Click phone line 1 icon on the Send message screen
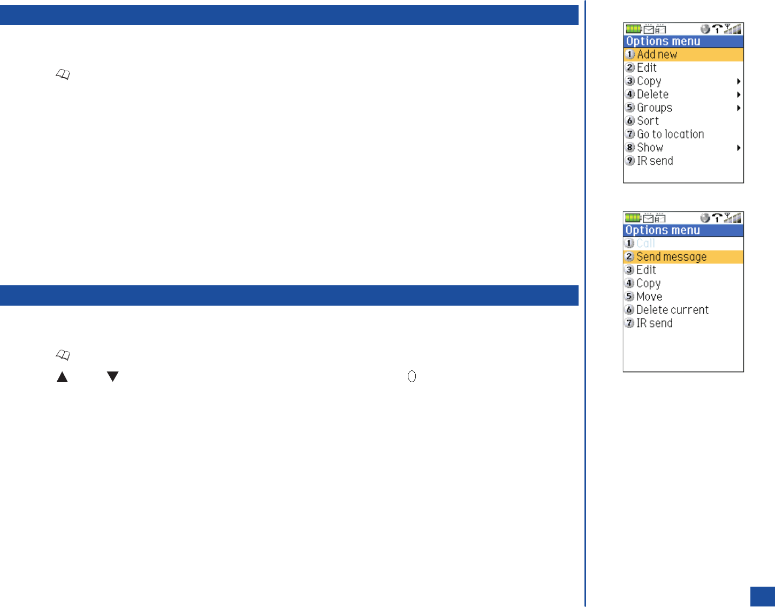The width and height of the screenshot is (775, 607). click(x=717, y=218)
